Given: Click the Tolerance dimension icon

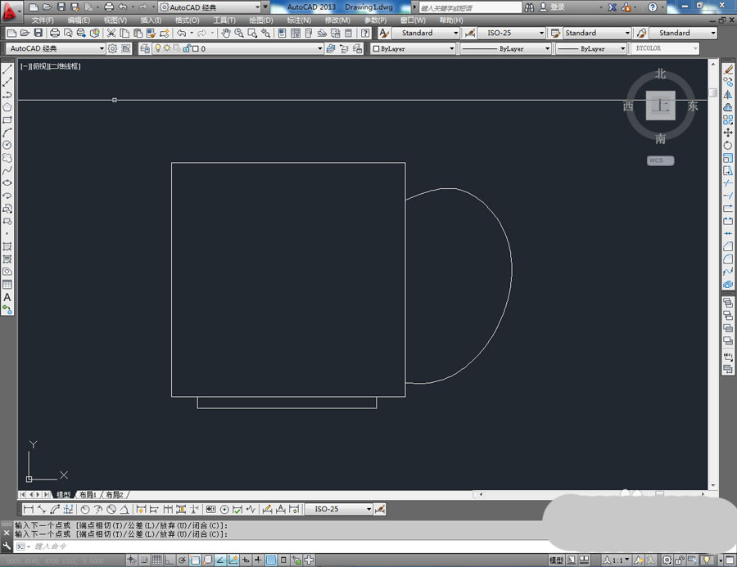Looking at the screenshot, I should tap(211, 509).
